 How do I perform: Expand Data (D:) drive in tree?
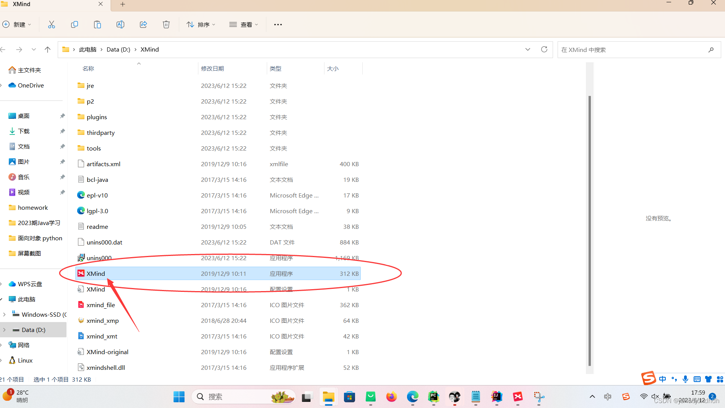(4, 330)
